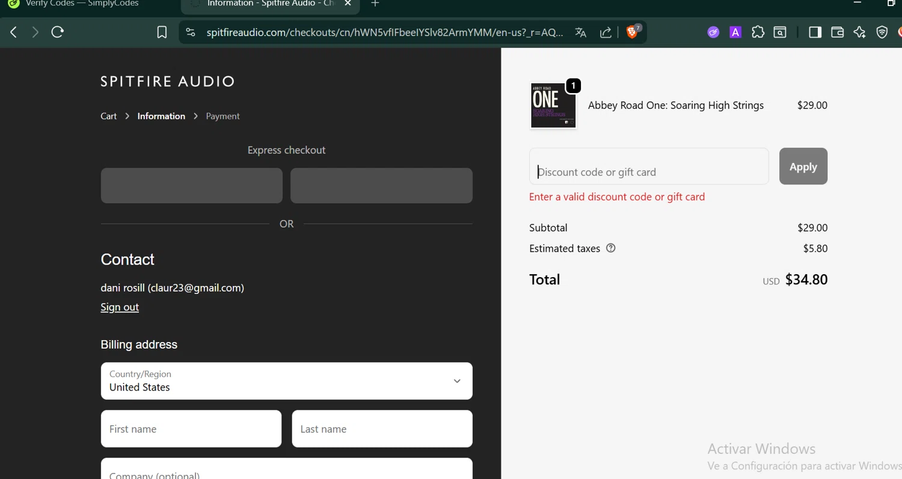This screenshot has width=902, height=479.
Task: Bookmark this page with the bookmark icon
Action: point(162,32)
